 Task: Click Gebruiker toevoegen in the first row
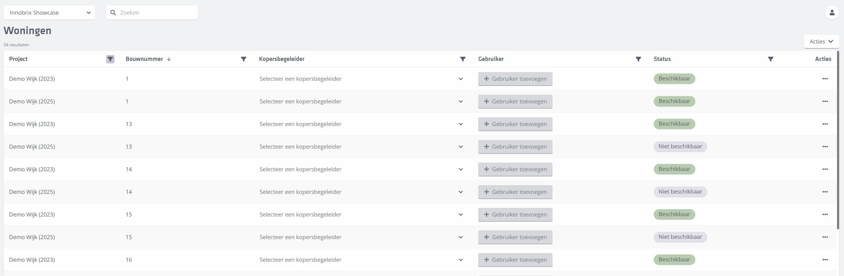(515, 79)
